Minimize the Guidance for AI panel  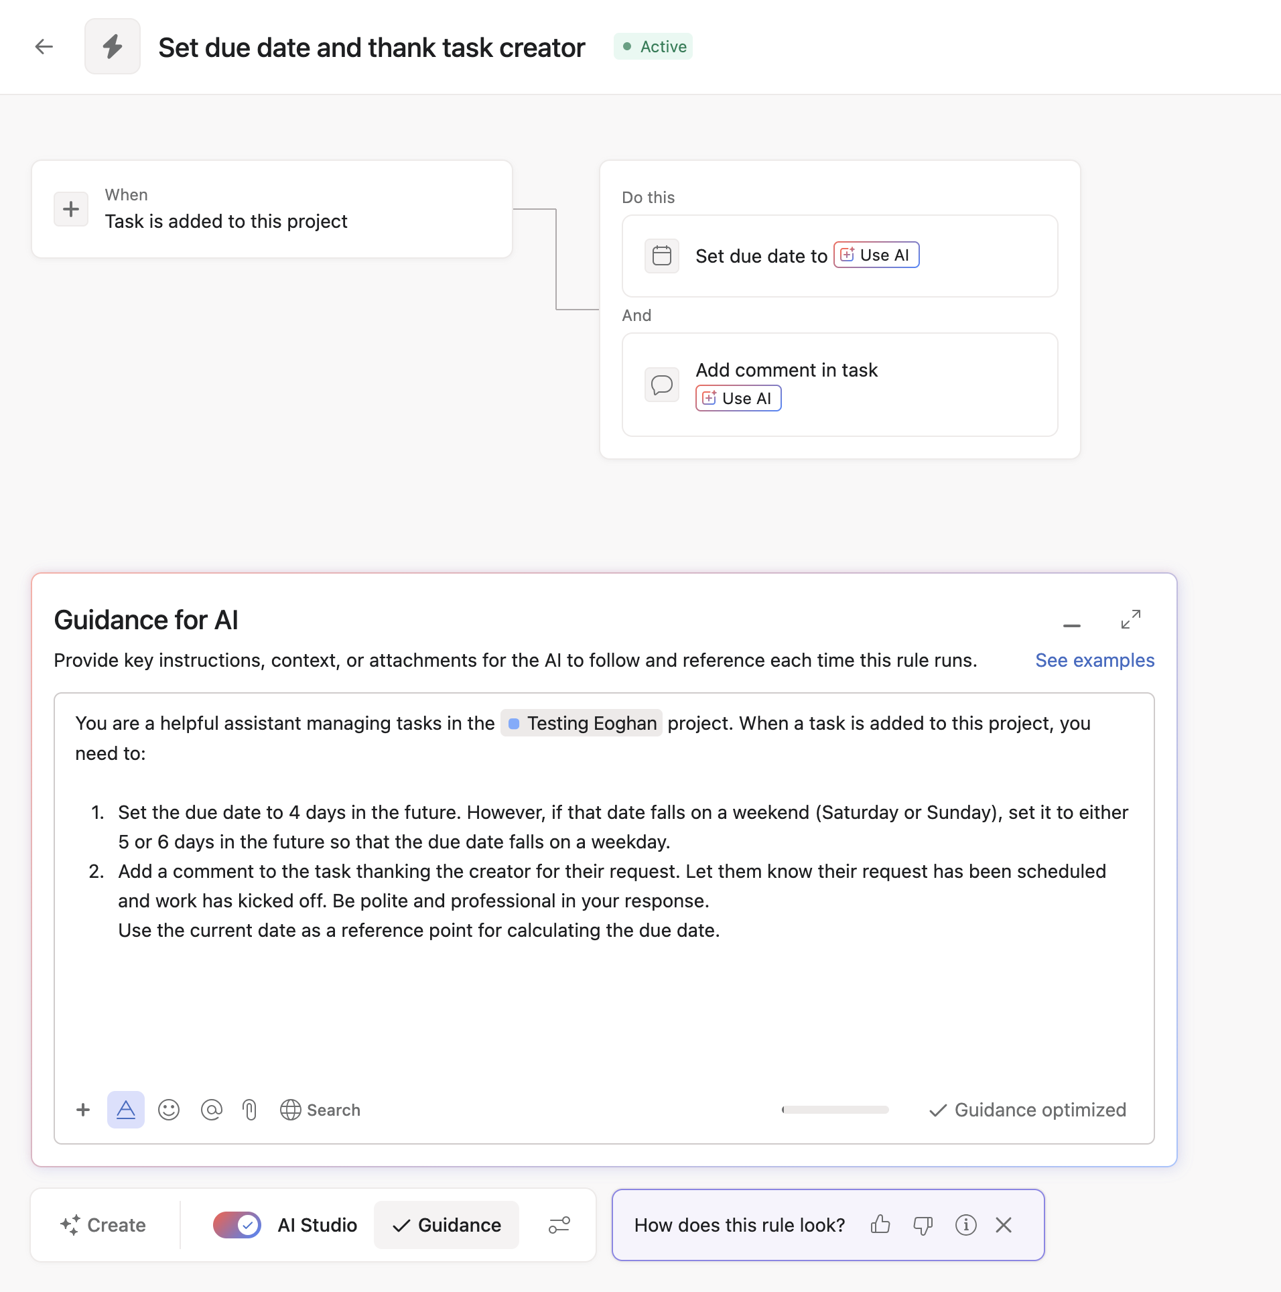[x=1072, y=625]
